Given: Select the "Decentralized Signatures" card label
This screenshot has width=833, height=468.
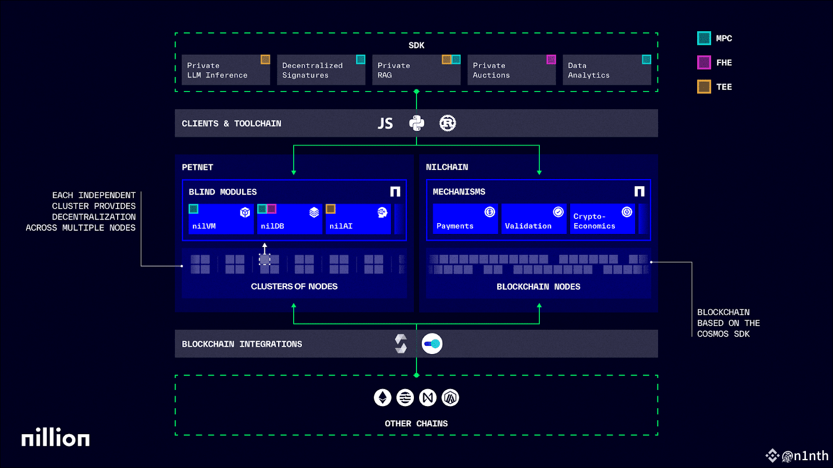Looking at the screenshot, I should click(x=312, y=70).
